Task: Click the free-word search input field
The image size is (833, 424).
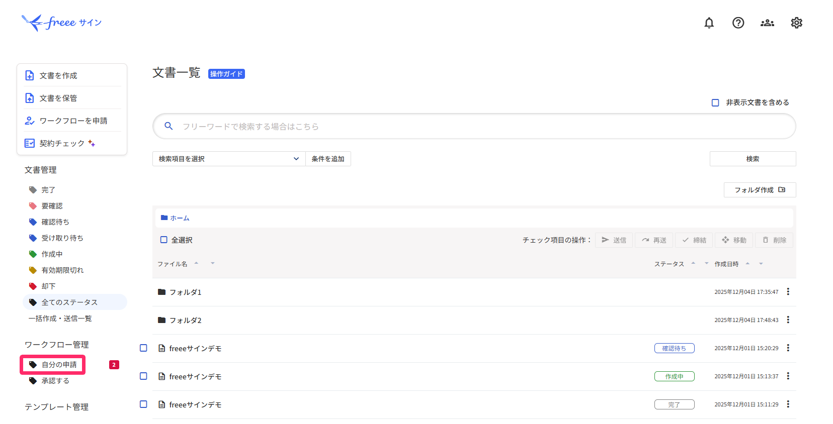Action: click(474, 126)
